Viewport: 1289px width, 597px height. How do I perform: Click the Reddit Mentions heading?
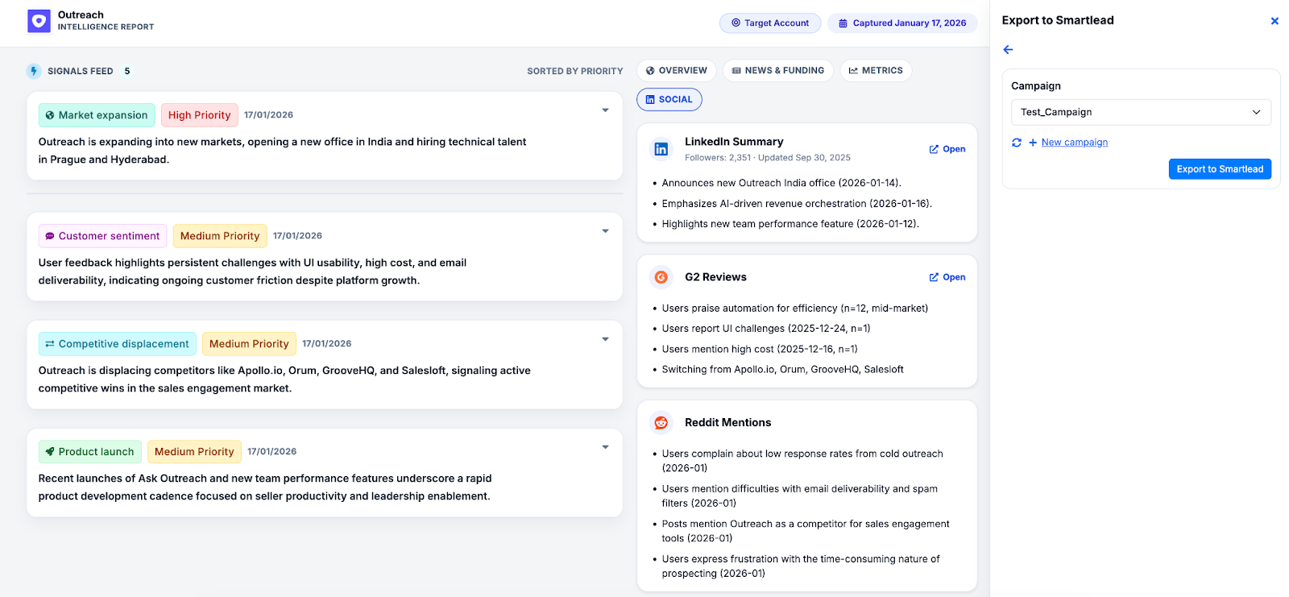727,423
